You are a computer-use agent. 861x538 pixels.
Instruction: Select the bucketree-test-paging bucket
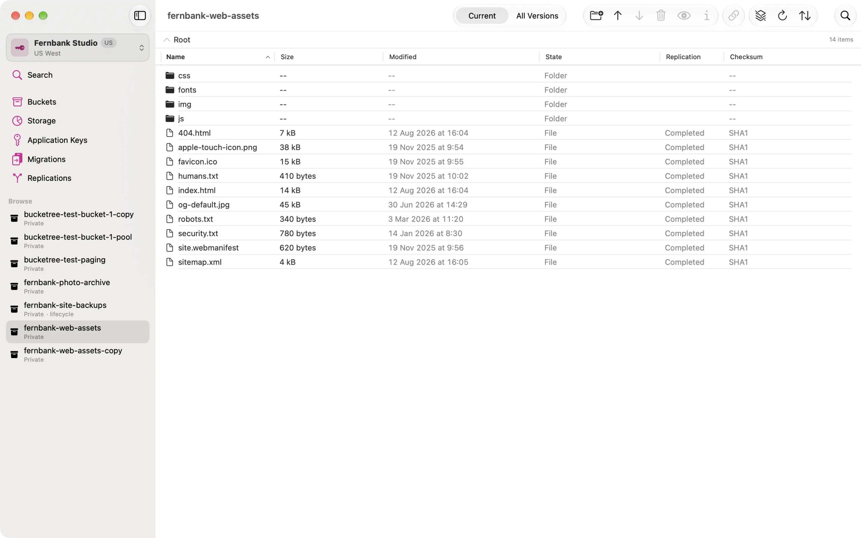pos(78,264)
